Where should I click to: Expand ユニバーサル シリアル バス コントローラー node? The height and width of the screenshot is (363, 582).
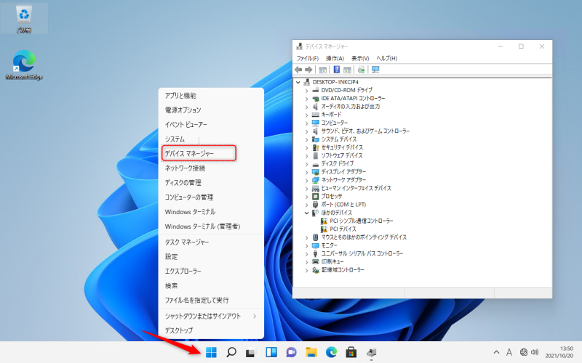(306, 253)
